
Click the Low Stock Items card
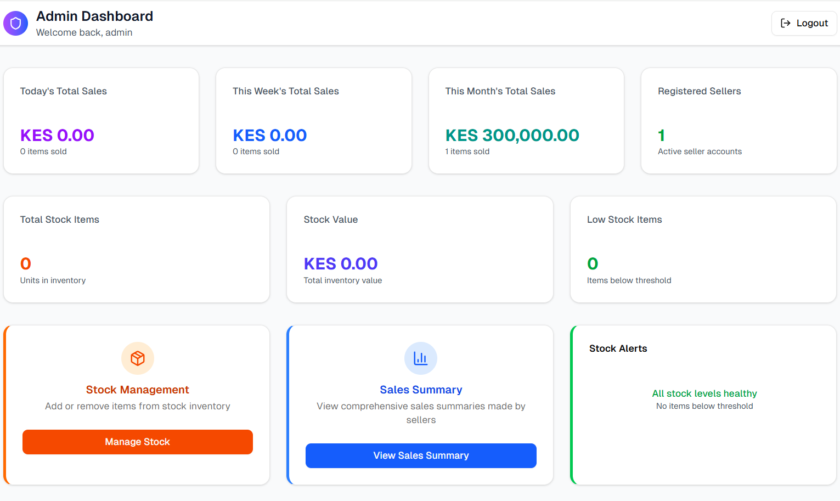[703, 249]
